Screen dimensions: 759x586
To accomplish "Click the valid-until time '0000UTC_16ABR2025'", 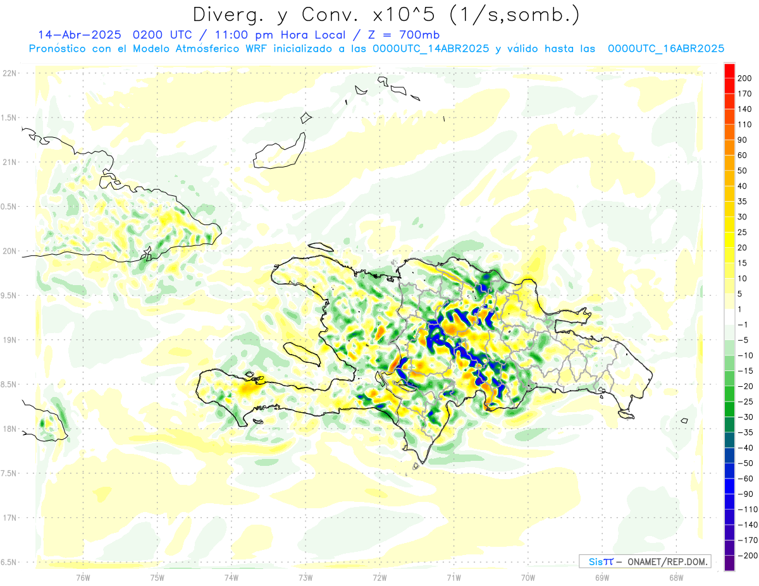I will (x=665, y=48).
